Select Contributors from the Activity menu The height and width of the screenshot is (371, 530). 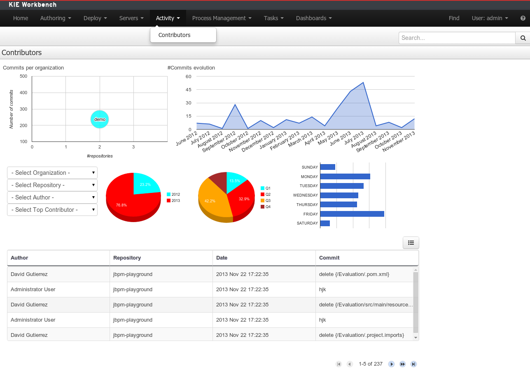[175, 35]
